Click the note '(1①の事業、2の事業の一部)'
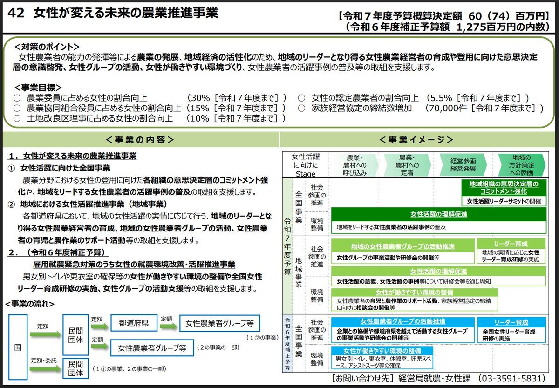Viewport: 559px width, 388px height. (x=128, y=368)
